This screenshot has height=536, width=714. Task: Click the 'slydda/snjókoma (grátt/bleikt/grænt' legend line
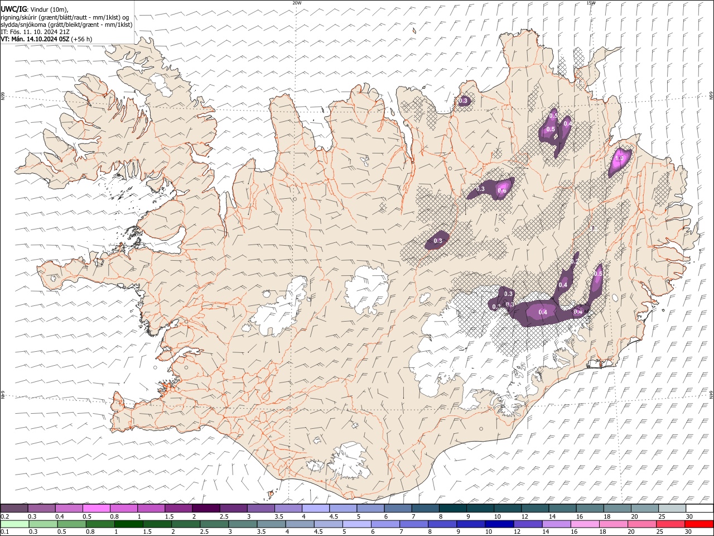pyautogui.click(x=67, y=25)
